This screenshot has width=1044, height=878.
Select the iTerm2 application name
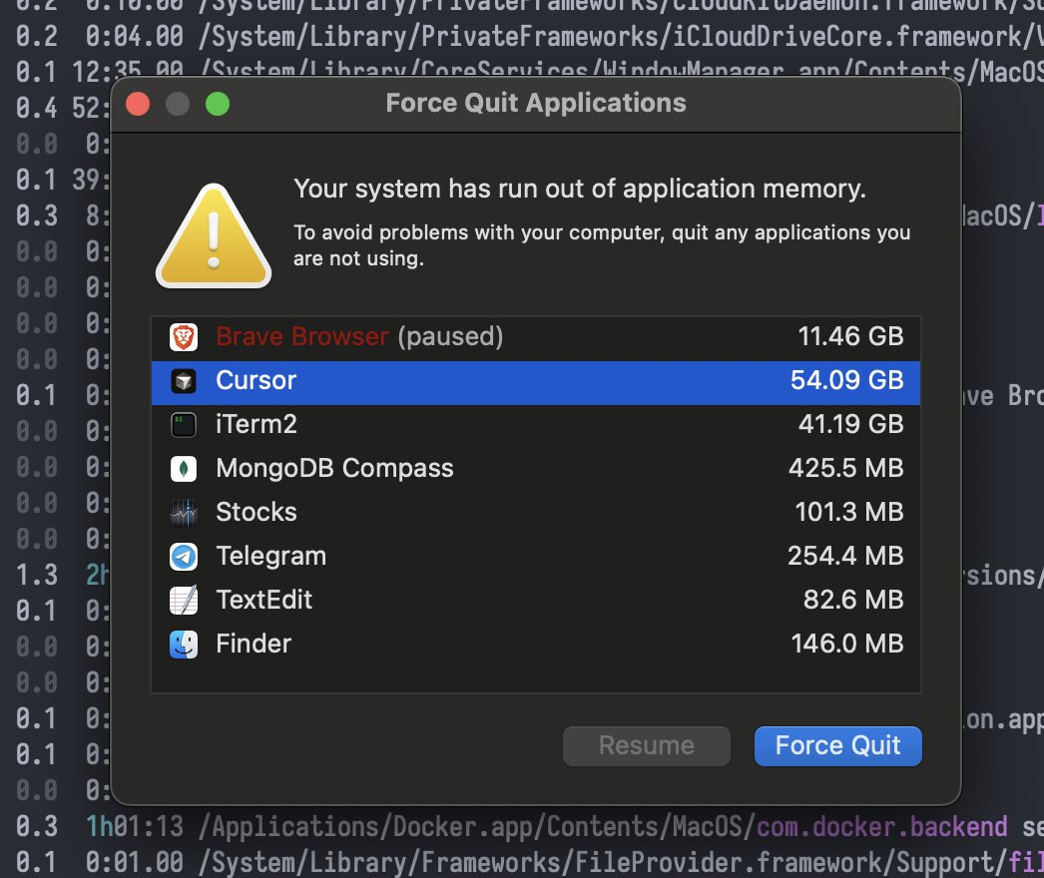coord(257,425)
